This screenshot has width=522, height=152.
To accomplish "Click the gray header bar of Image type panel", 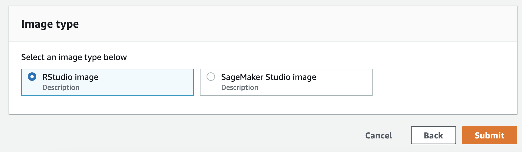I will [x=272, y=24].
